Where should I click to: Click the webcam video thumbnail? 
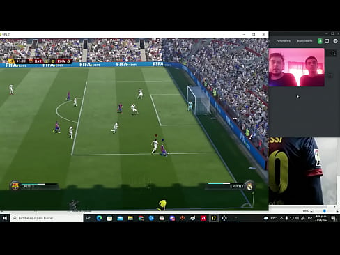point(297,68)
